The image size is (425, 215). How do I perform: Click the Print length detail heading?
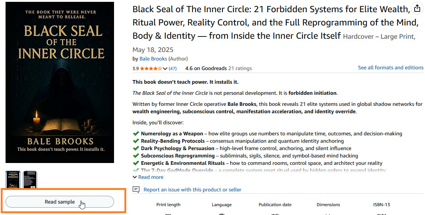coord(168,205)
